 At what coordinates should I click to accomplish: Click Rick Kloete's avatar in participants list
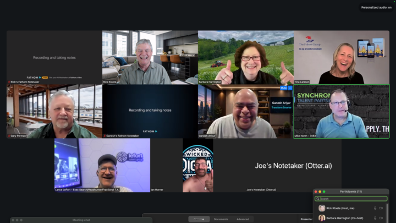pyautogui.click(x=322, y=208)
